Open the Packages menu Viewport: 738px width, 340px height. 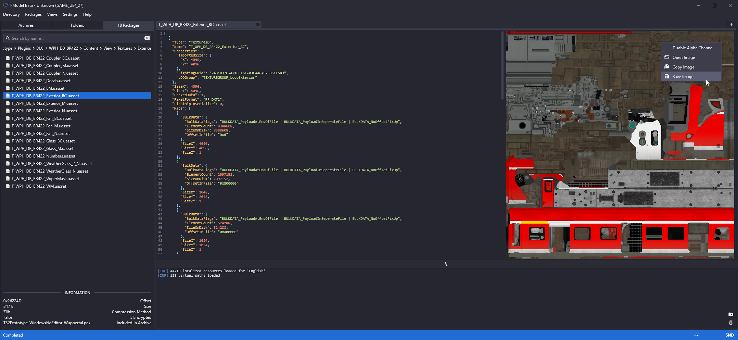pos(33,14)
